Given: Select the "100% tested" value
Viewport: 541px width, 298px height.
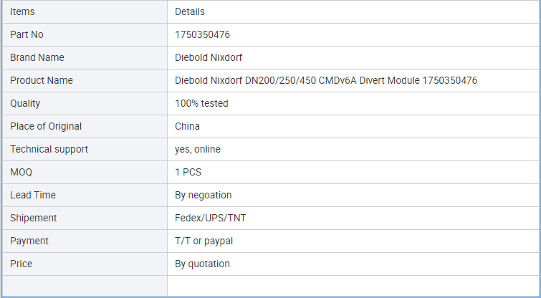Looking at the screenshot, I should [201, 103].
